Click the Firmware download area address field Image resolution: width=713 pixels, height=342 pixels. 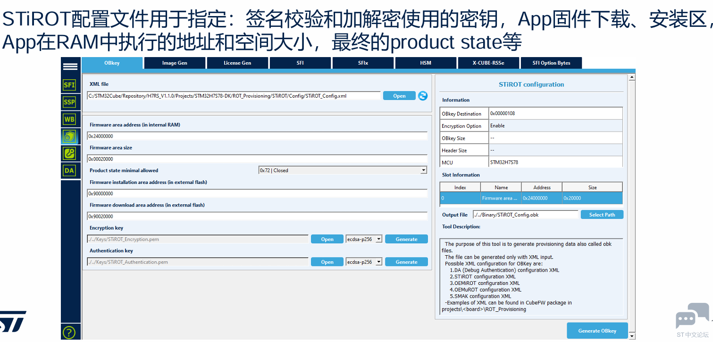[x=257, y=217]
